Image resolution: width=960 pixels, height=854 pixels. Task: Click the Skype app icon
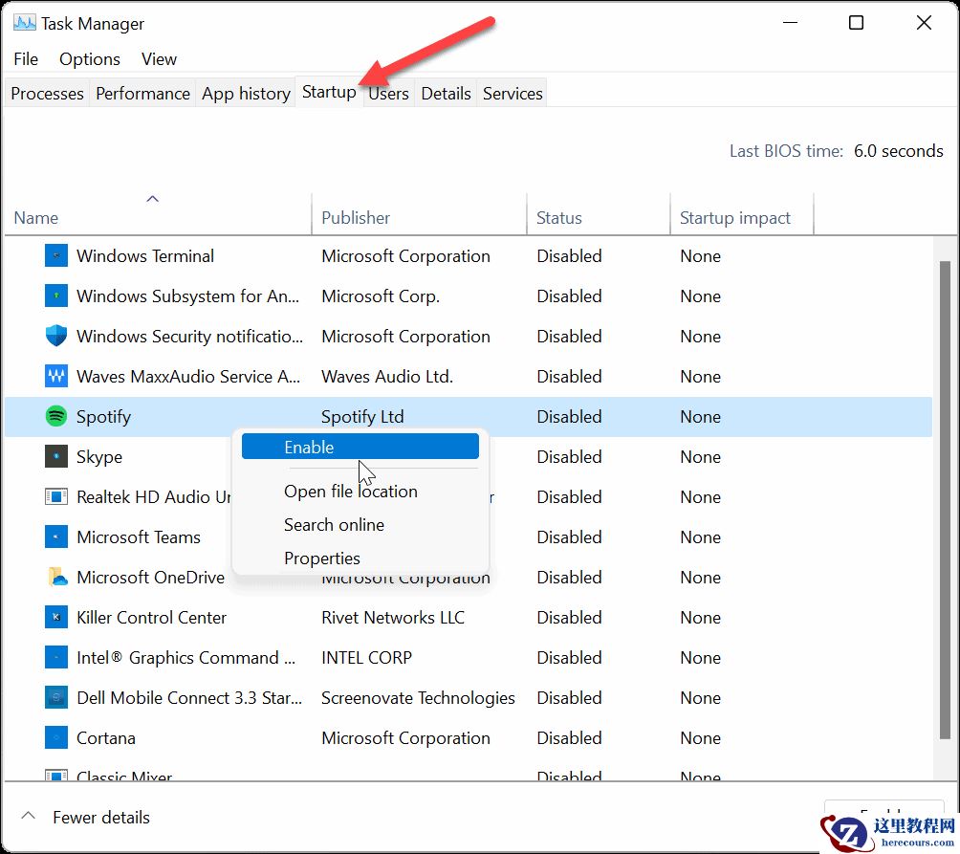[56, 456]
